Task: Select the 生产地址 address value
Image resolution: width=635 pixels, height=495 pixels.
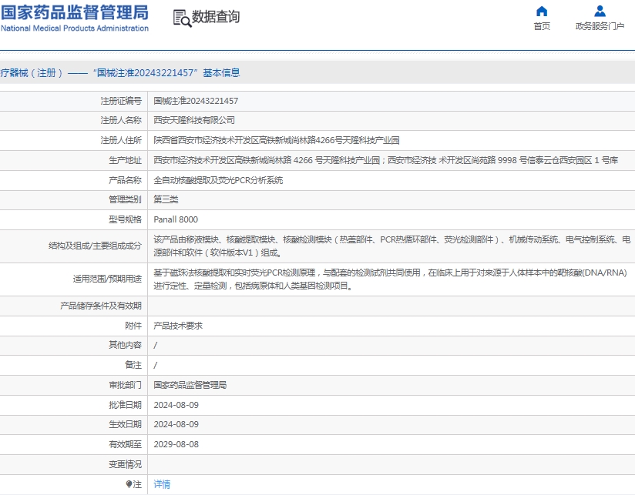Action: coord(385,161)
